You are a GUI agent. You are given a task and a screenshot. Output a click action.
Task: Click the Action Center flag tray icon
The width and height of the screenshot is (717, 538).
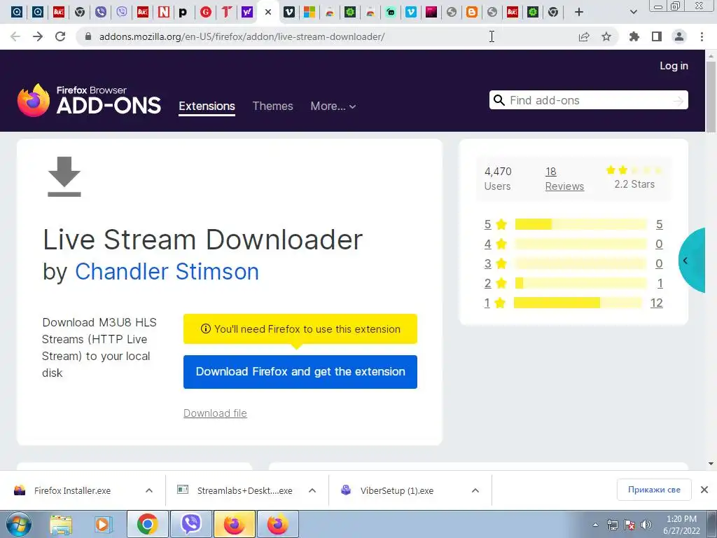pyautogui.click(x=629, y=525)
